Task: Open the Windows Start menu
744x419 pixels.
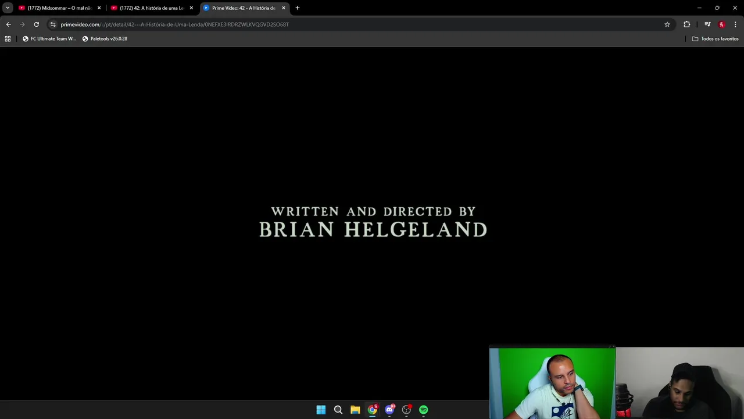Action: (321, 410)
